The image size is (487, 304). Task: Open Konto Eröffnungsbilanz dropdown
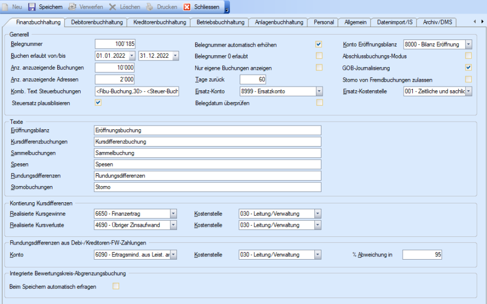point(469,44)
